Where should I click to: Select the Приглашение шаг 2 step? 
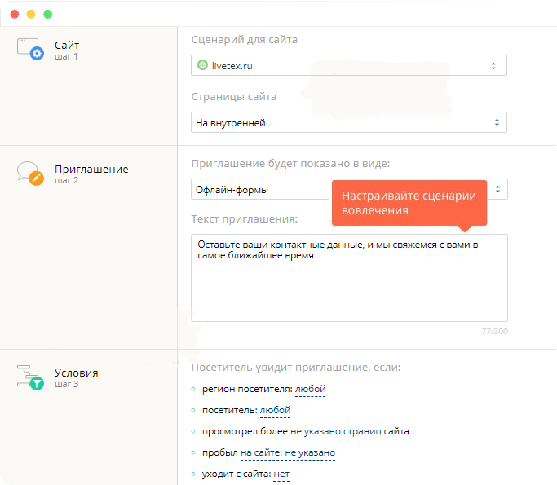click(91, 174)
